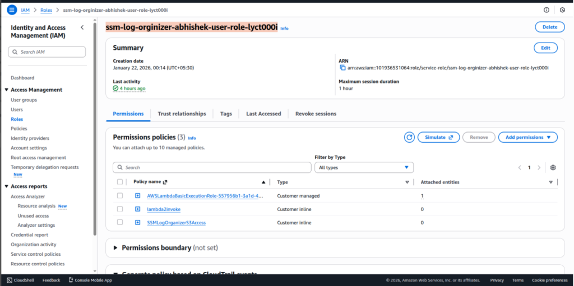The width and height of the screenshot is (574, 286).
Task: Click the IAM breadcrumb link
Action: tap(25, 10)
